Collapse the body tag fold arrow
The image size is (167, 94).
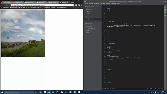coord(106,55)
